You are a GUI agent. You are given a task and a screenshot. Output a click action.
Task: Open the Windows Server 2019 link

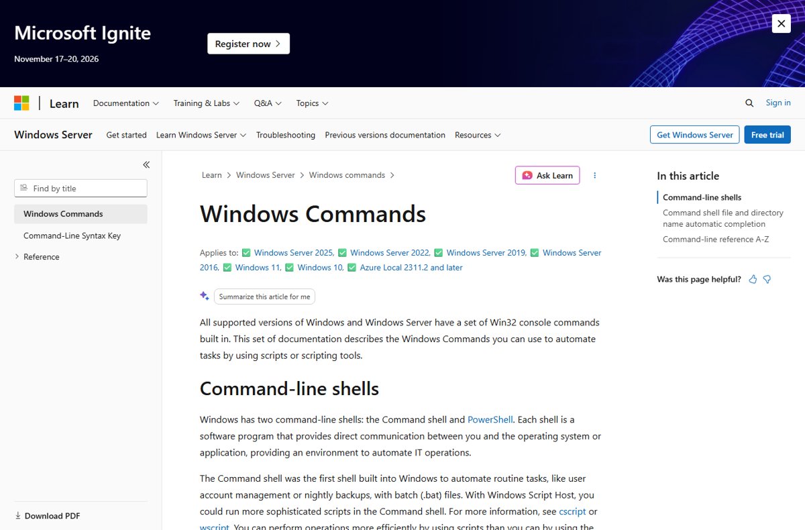pyautogui.click(x=486, y=253)
